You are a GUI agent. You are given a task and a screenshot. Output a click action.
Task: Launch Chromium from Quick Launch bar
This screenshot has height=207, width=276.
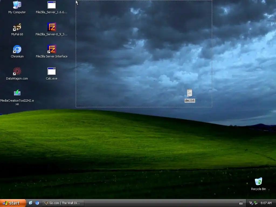37,203
